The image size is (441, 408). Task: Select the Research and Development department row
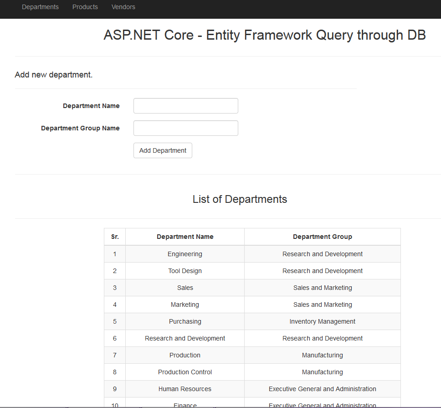click(x=185, y=338)
